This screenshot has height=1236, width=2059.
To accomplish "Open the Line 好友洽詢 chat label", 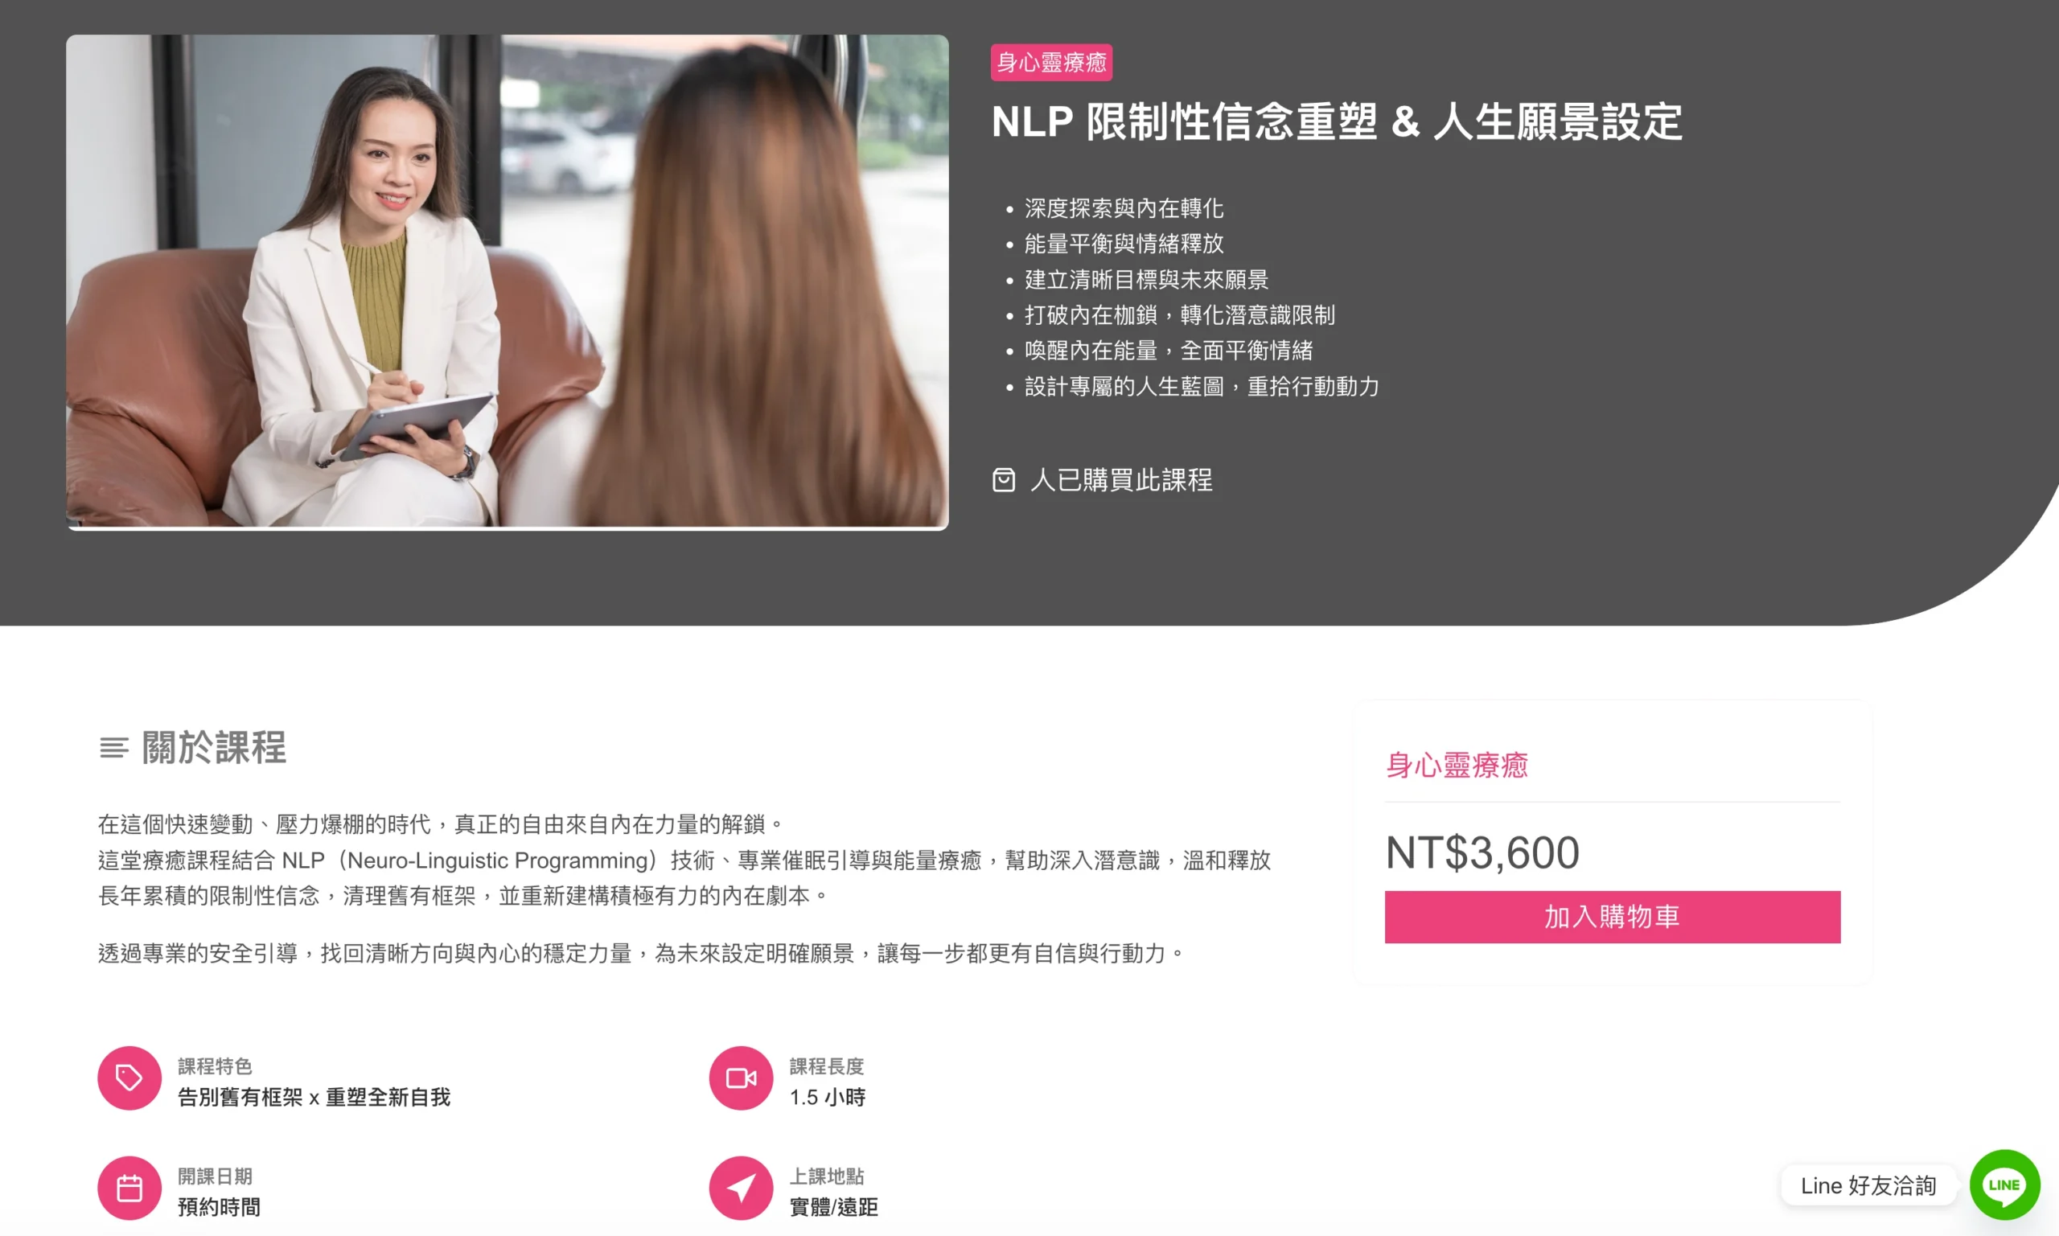I will coord(1868,1185).
